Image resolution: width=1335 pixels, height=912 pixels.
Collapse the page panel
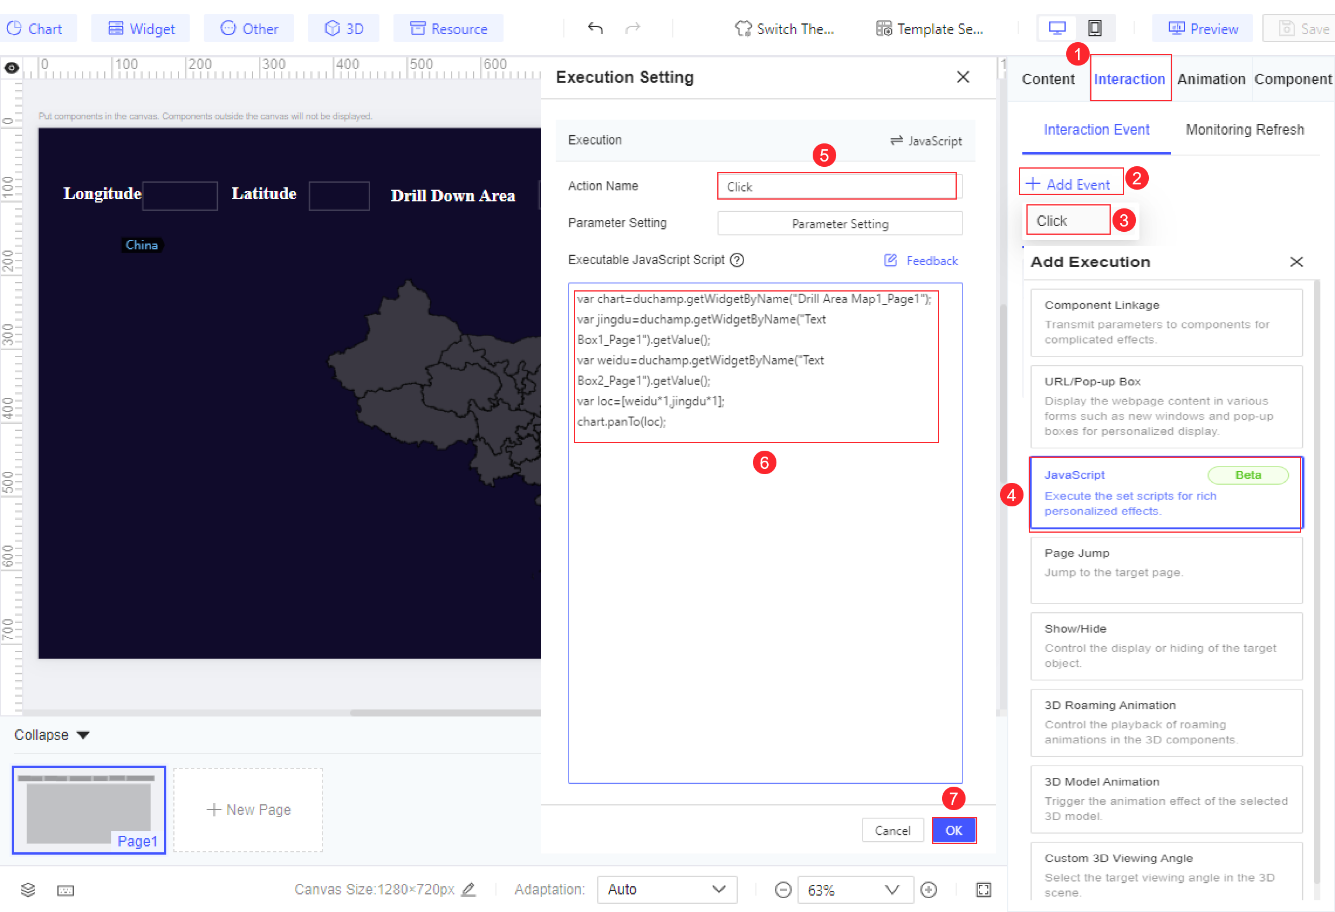point(52,735)
